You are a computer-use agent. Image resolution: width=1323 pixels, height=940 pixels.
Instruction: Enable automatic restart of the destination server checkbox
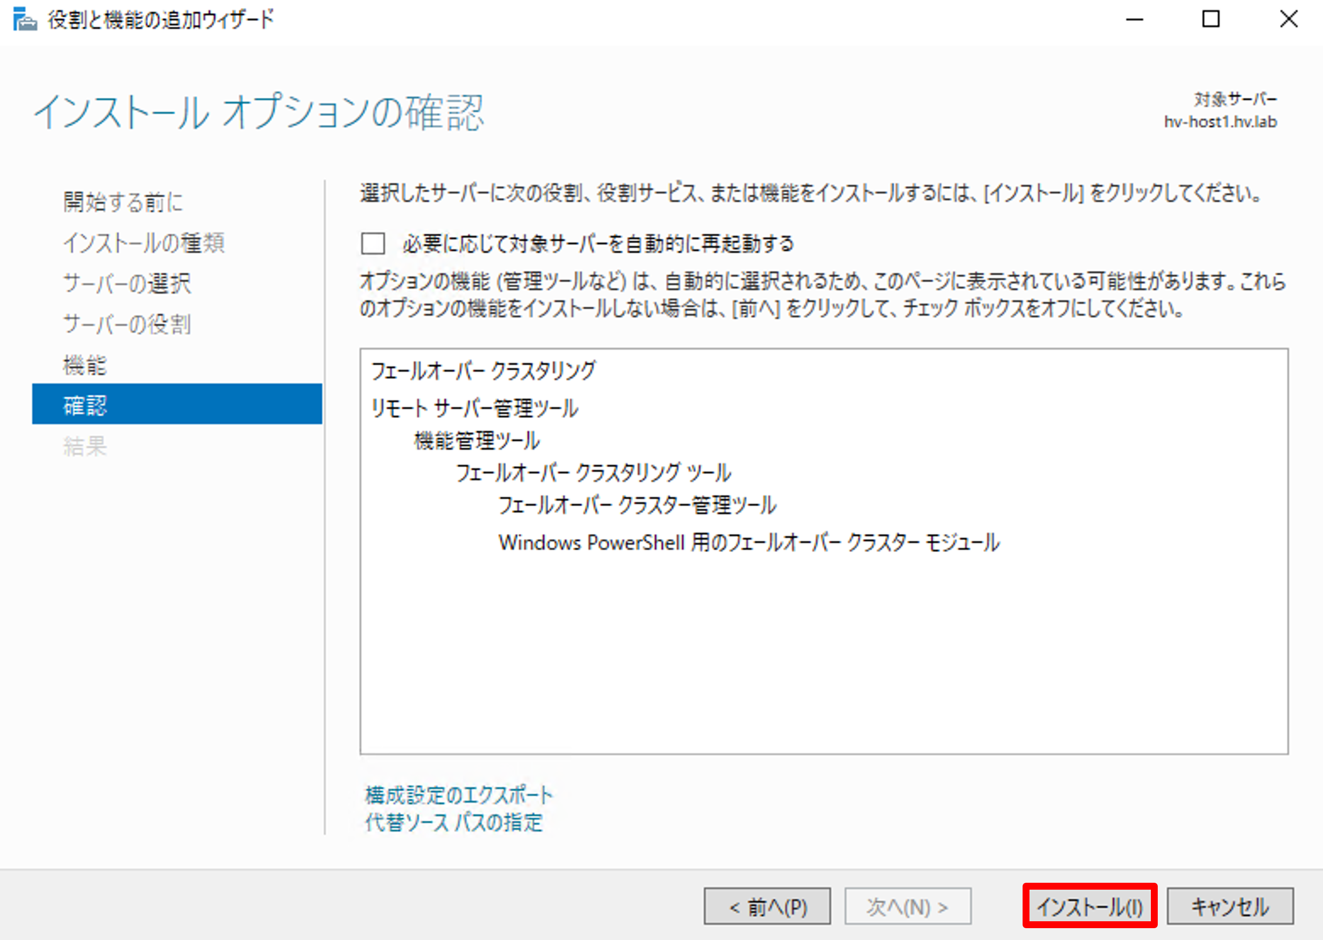coord(373,244)
